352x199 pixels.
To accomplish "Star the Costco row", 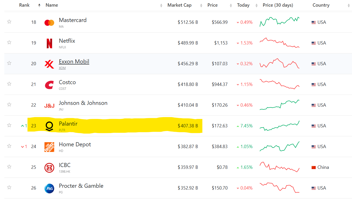I will pyautogui.click(x=9, y=84).
